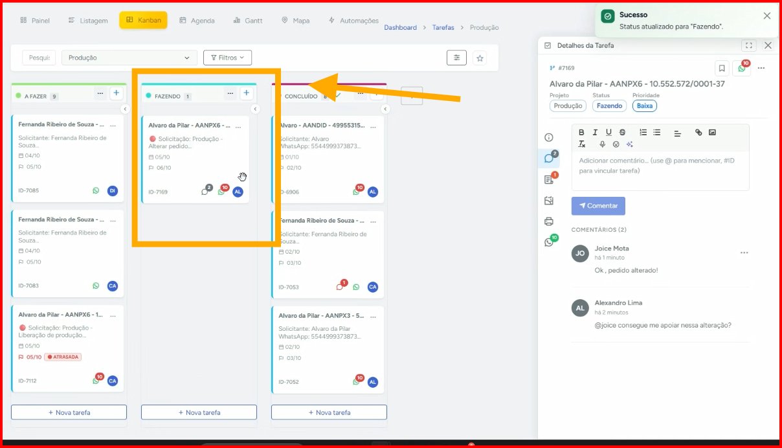The height and width of the screenshot is (448, 782).
Task: Click Nova tarefa under Fazendo column
Action: [x=199, y=412]
